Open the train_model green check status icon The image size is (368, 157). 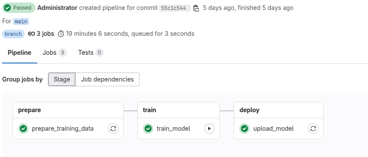(148, 129)
